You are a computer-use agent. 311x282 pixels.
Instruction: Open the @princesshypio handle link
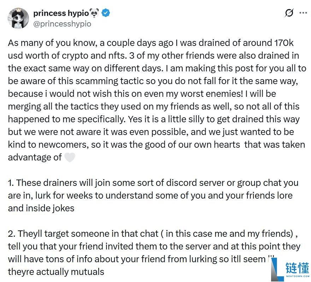click(62, 24)
